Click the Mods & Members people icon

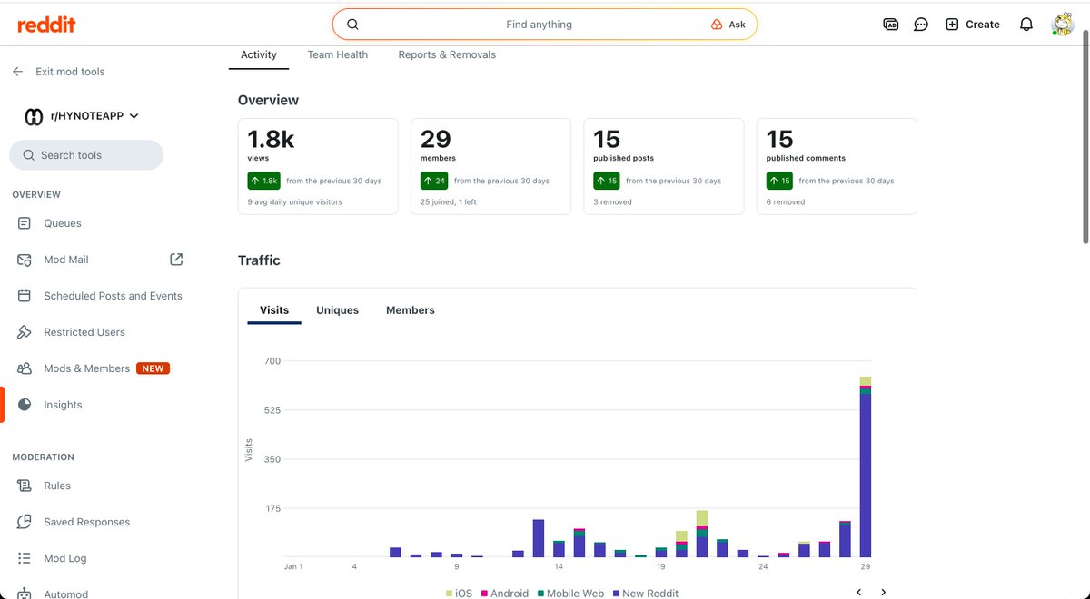[25, 368]
